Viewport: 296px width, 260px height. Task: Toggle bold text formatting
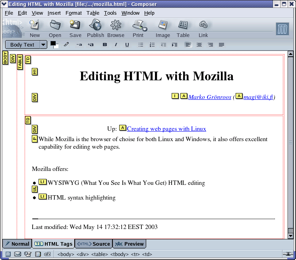point(105,45)
